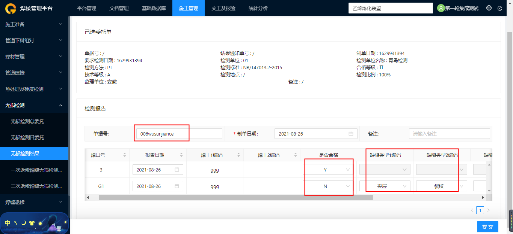Open the 裂纹 defect type dropdown
Image resolution: width=513 pixels, height=234 pixels.
click(x=442, y=186)
